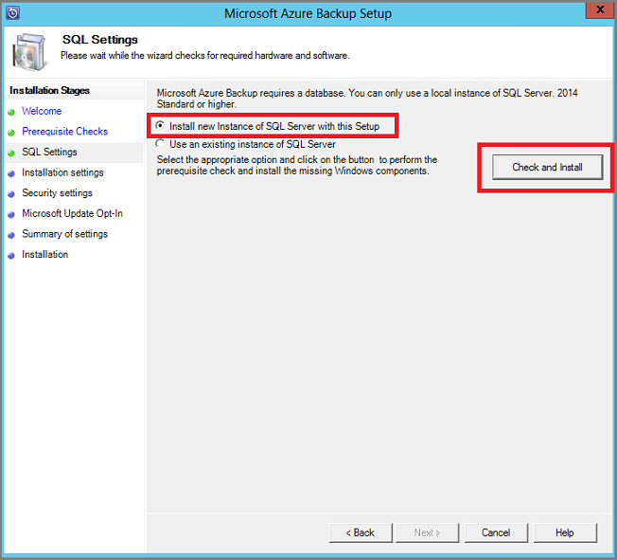Click the bullet beside Microsoft Update Opt-In
Image resolution: width=617 pixels, height=560 pixels.
pyautogui.click(x=11, y=214)
